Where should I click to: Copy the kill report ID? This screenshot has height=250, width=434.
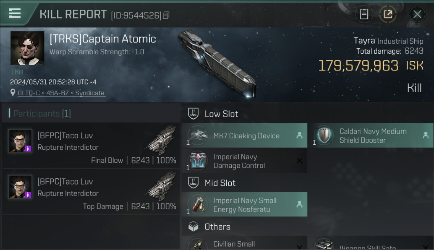click(x=166, y=15)
